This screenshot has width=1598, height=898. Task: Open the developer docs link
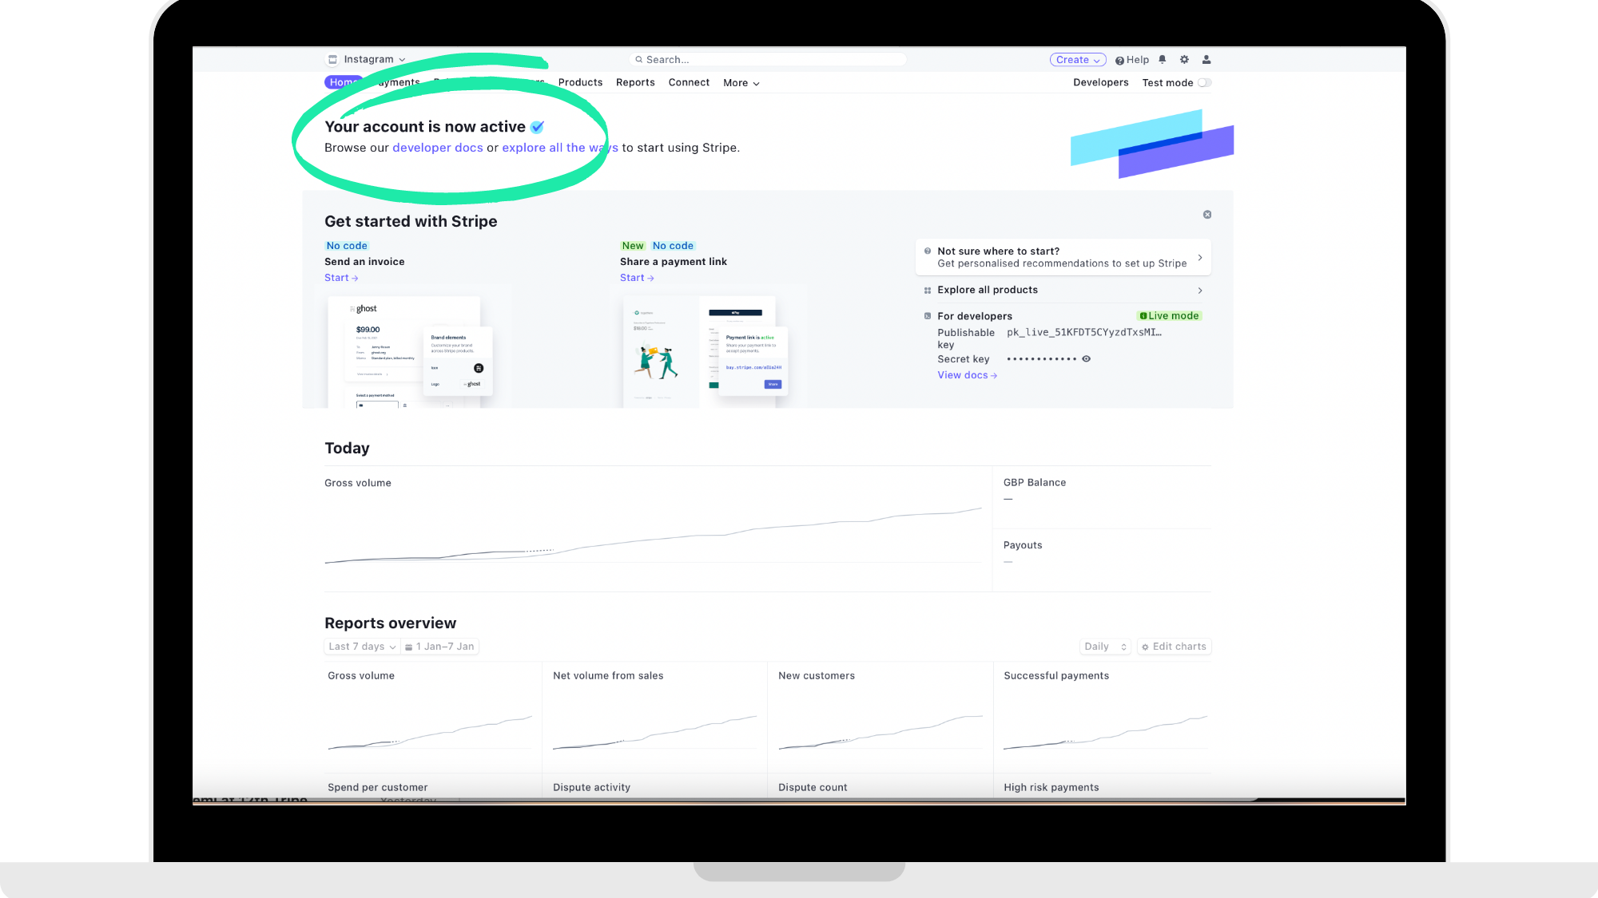(x=437, y=148)
